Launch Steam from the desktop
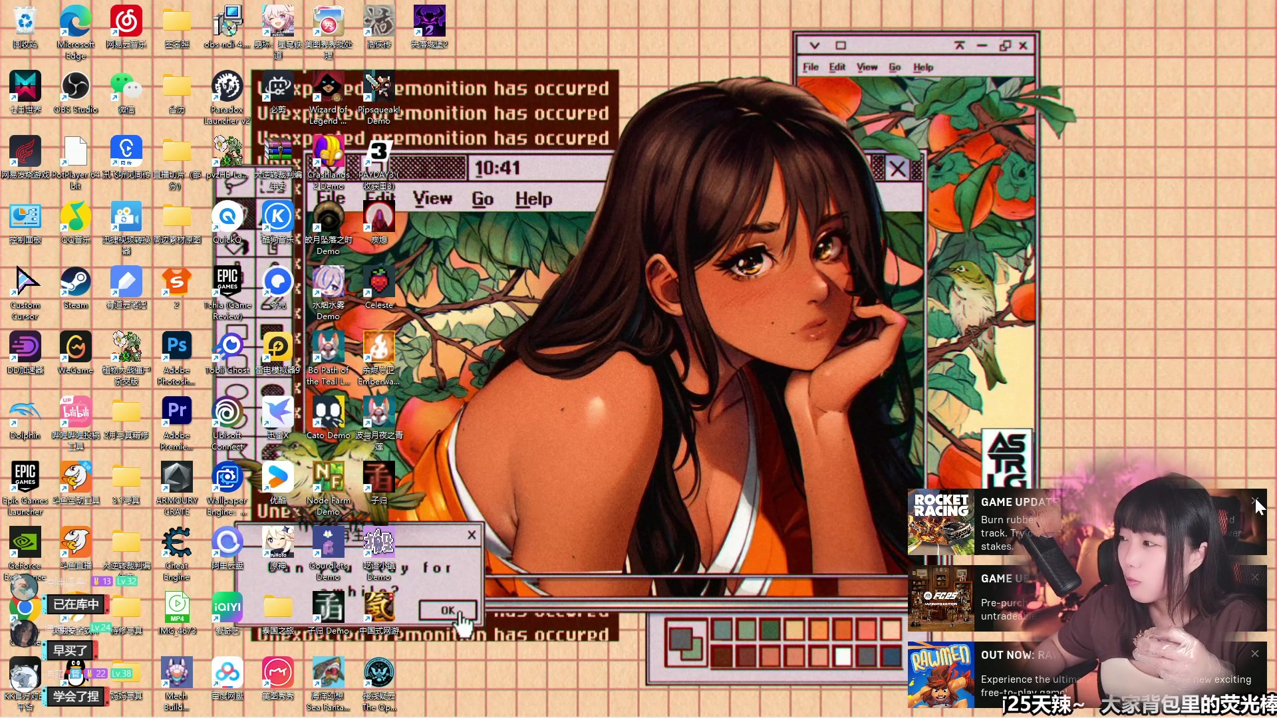This screenshot has height=718, width=1277. click(76, 287)
